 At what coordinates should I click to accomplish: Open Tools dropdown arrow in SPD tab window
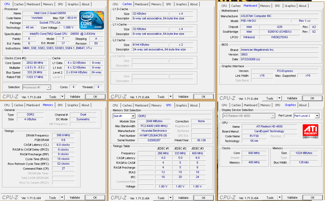(x=171, y=198)
